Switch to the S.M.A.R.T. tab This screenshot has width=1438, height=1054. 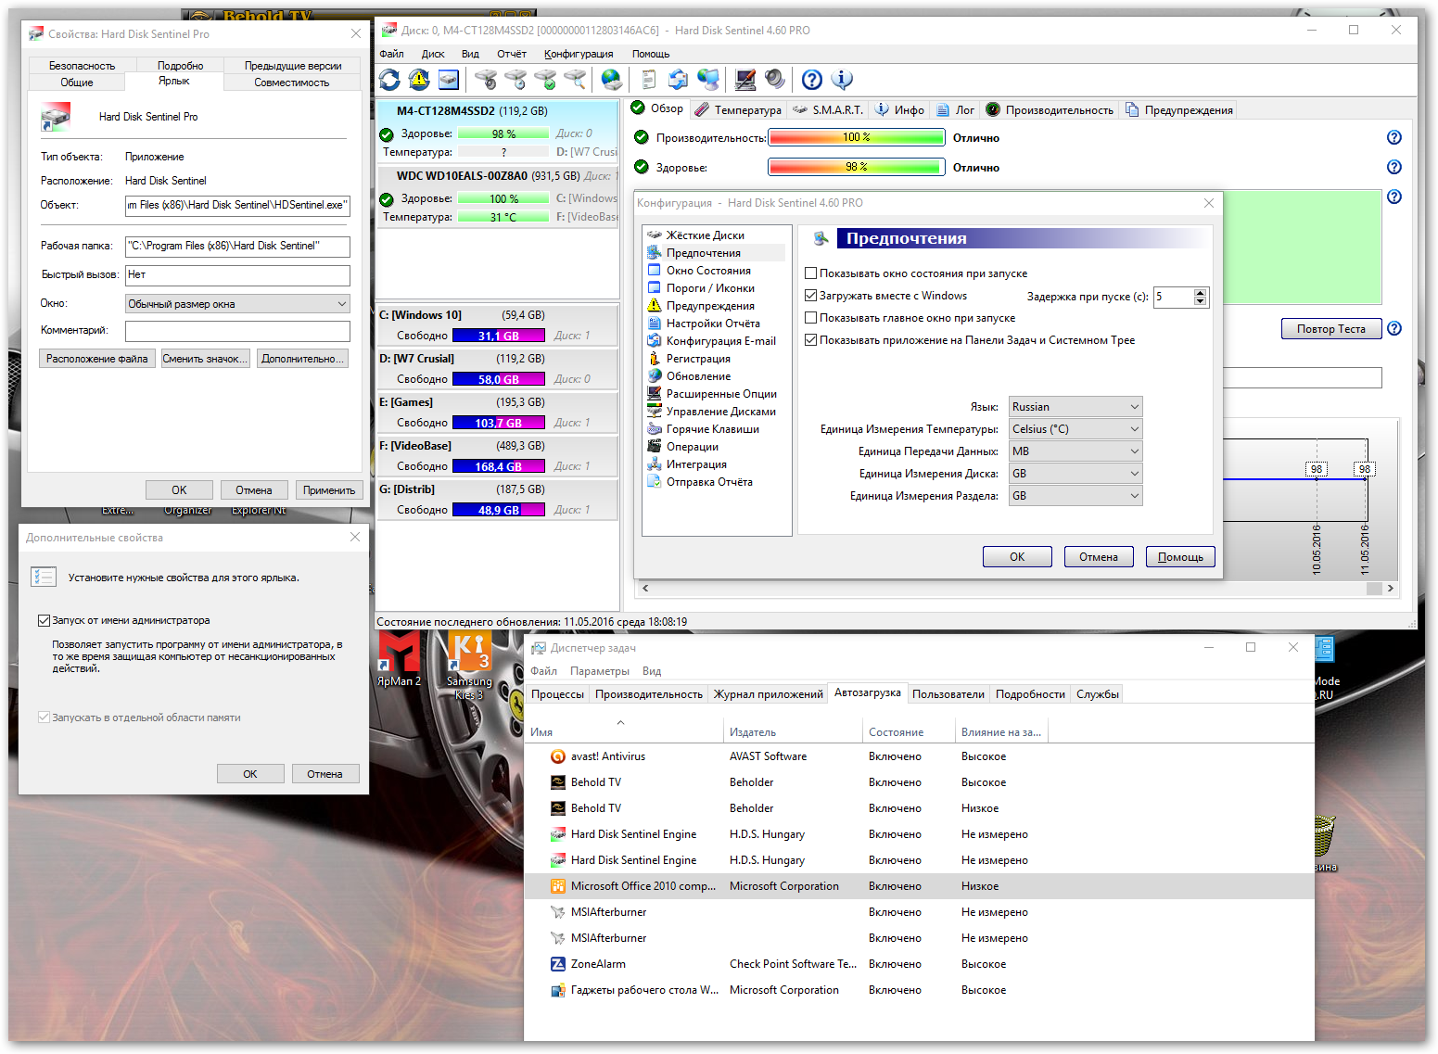[x=828, y=110]
